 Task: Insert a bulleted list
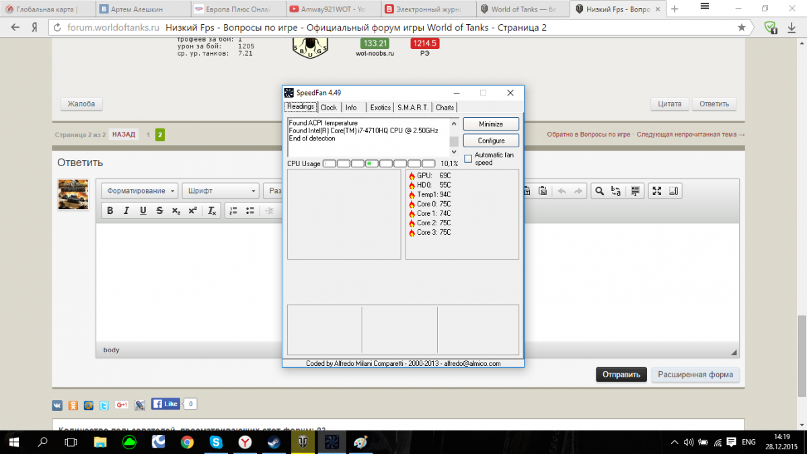point(250,211)
